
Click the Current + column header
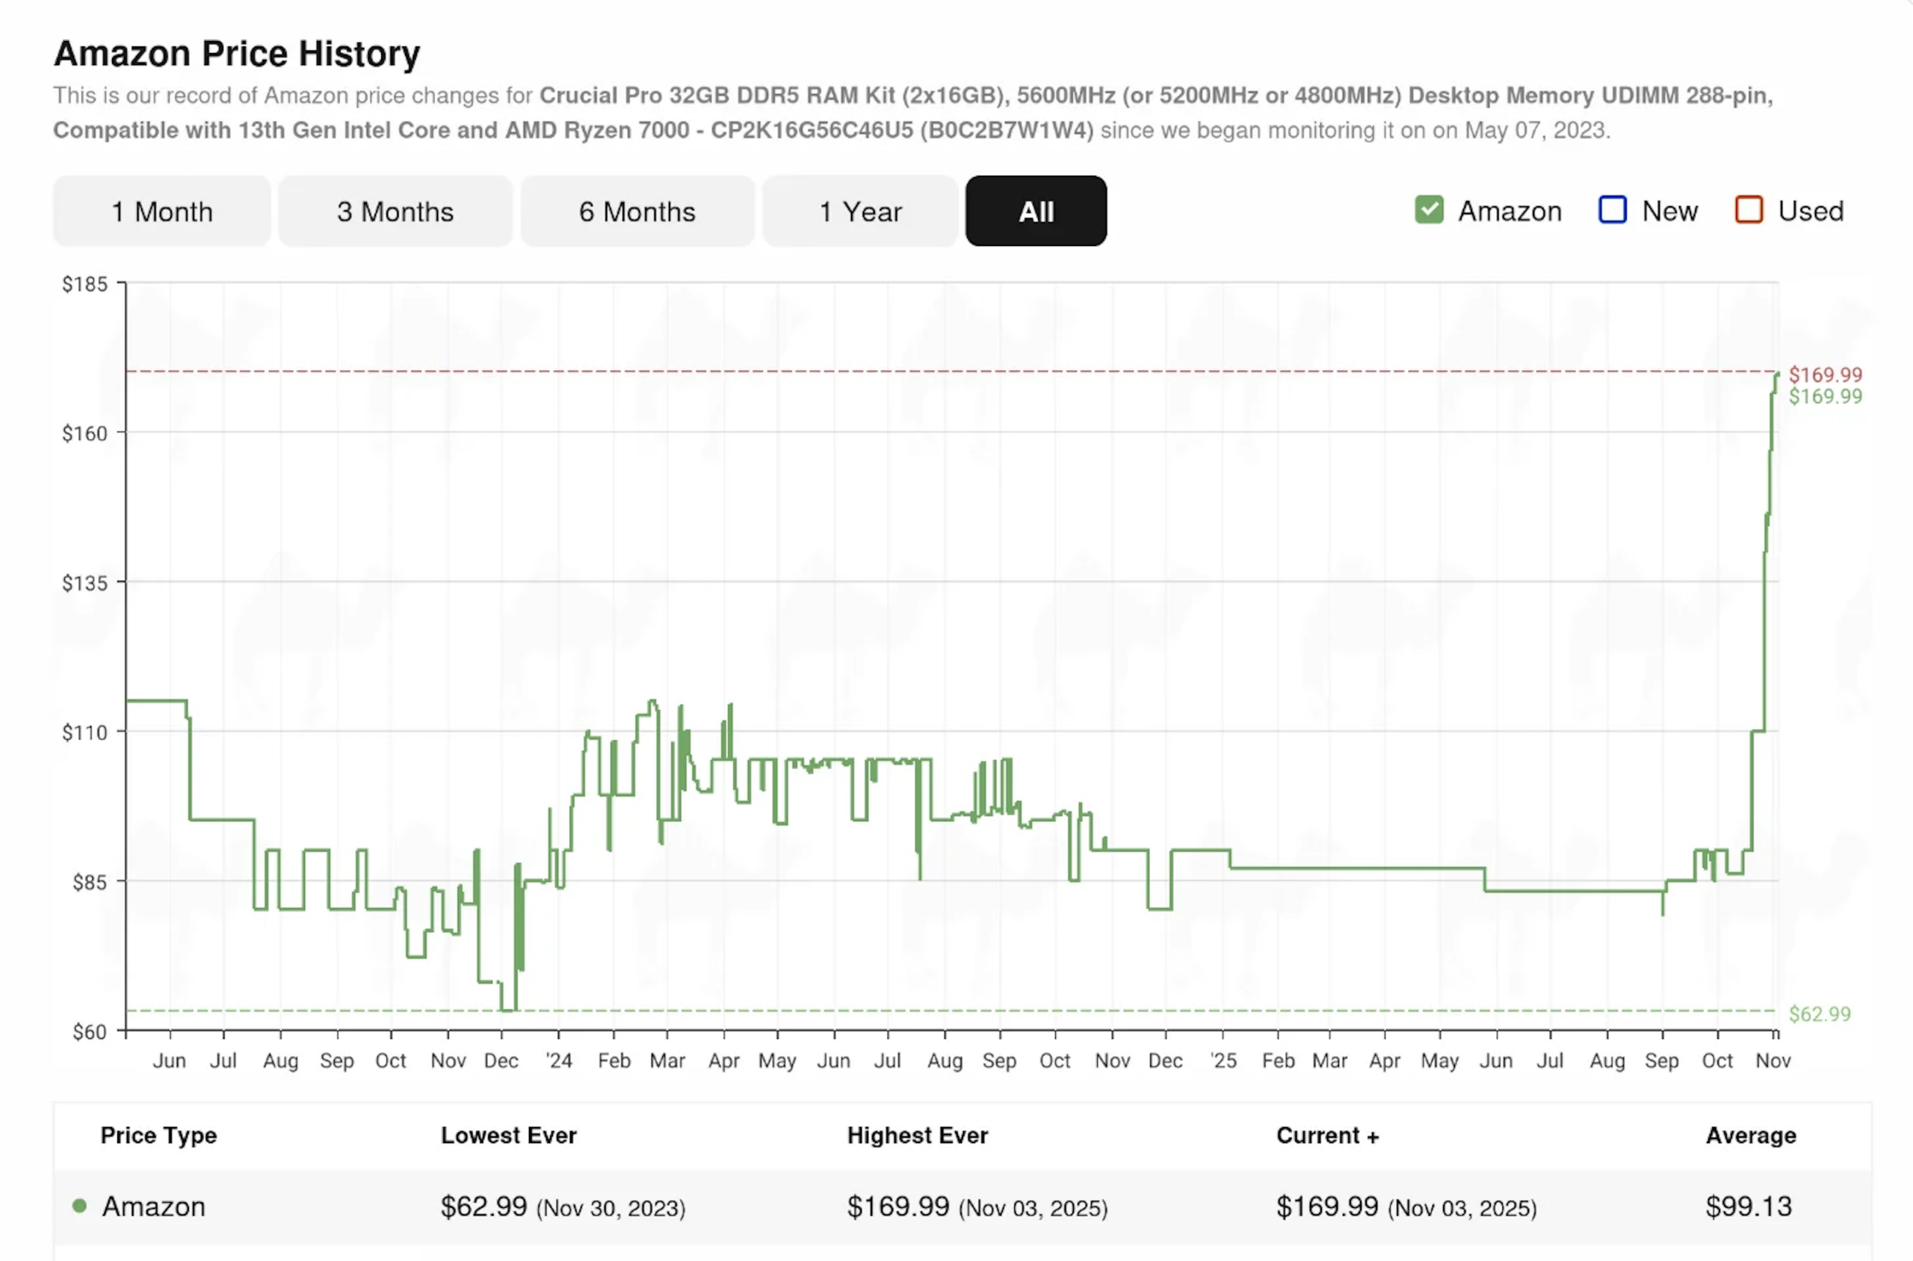coord(1328,1135)
